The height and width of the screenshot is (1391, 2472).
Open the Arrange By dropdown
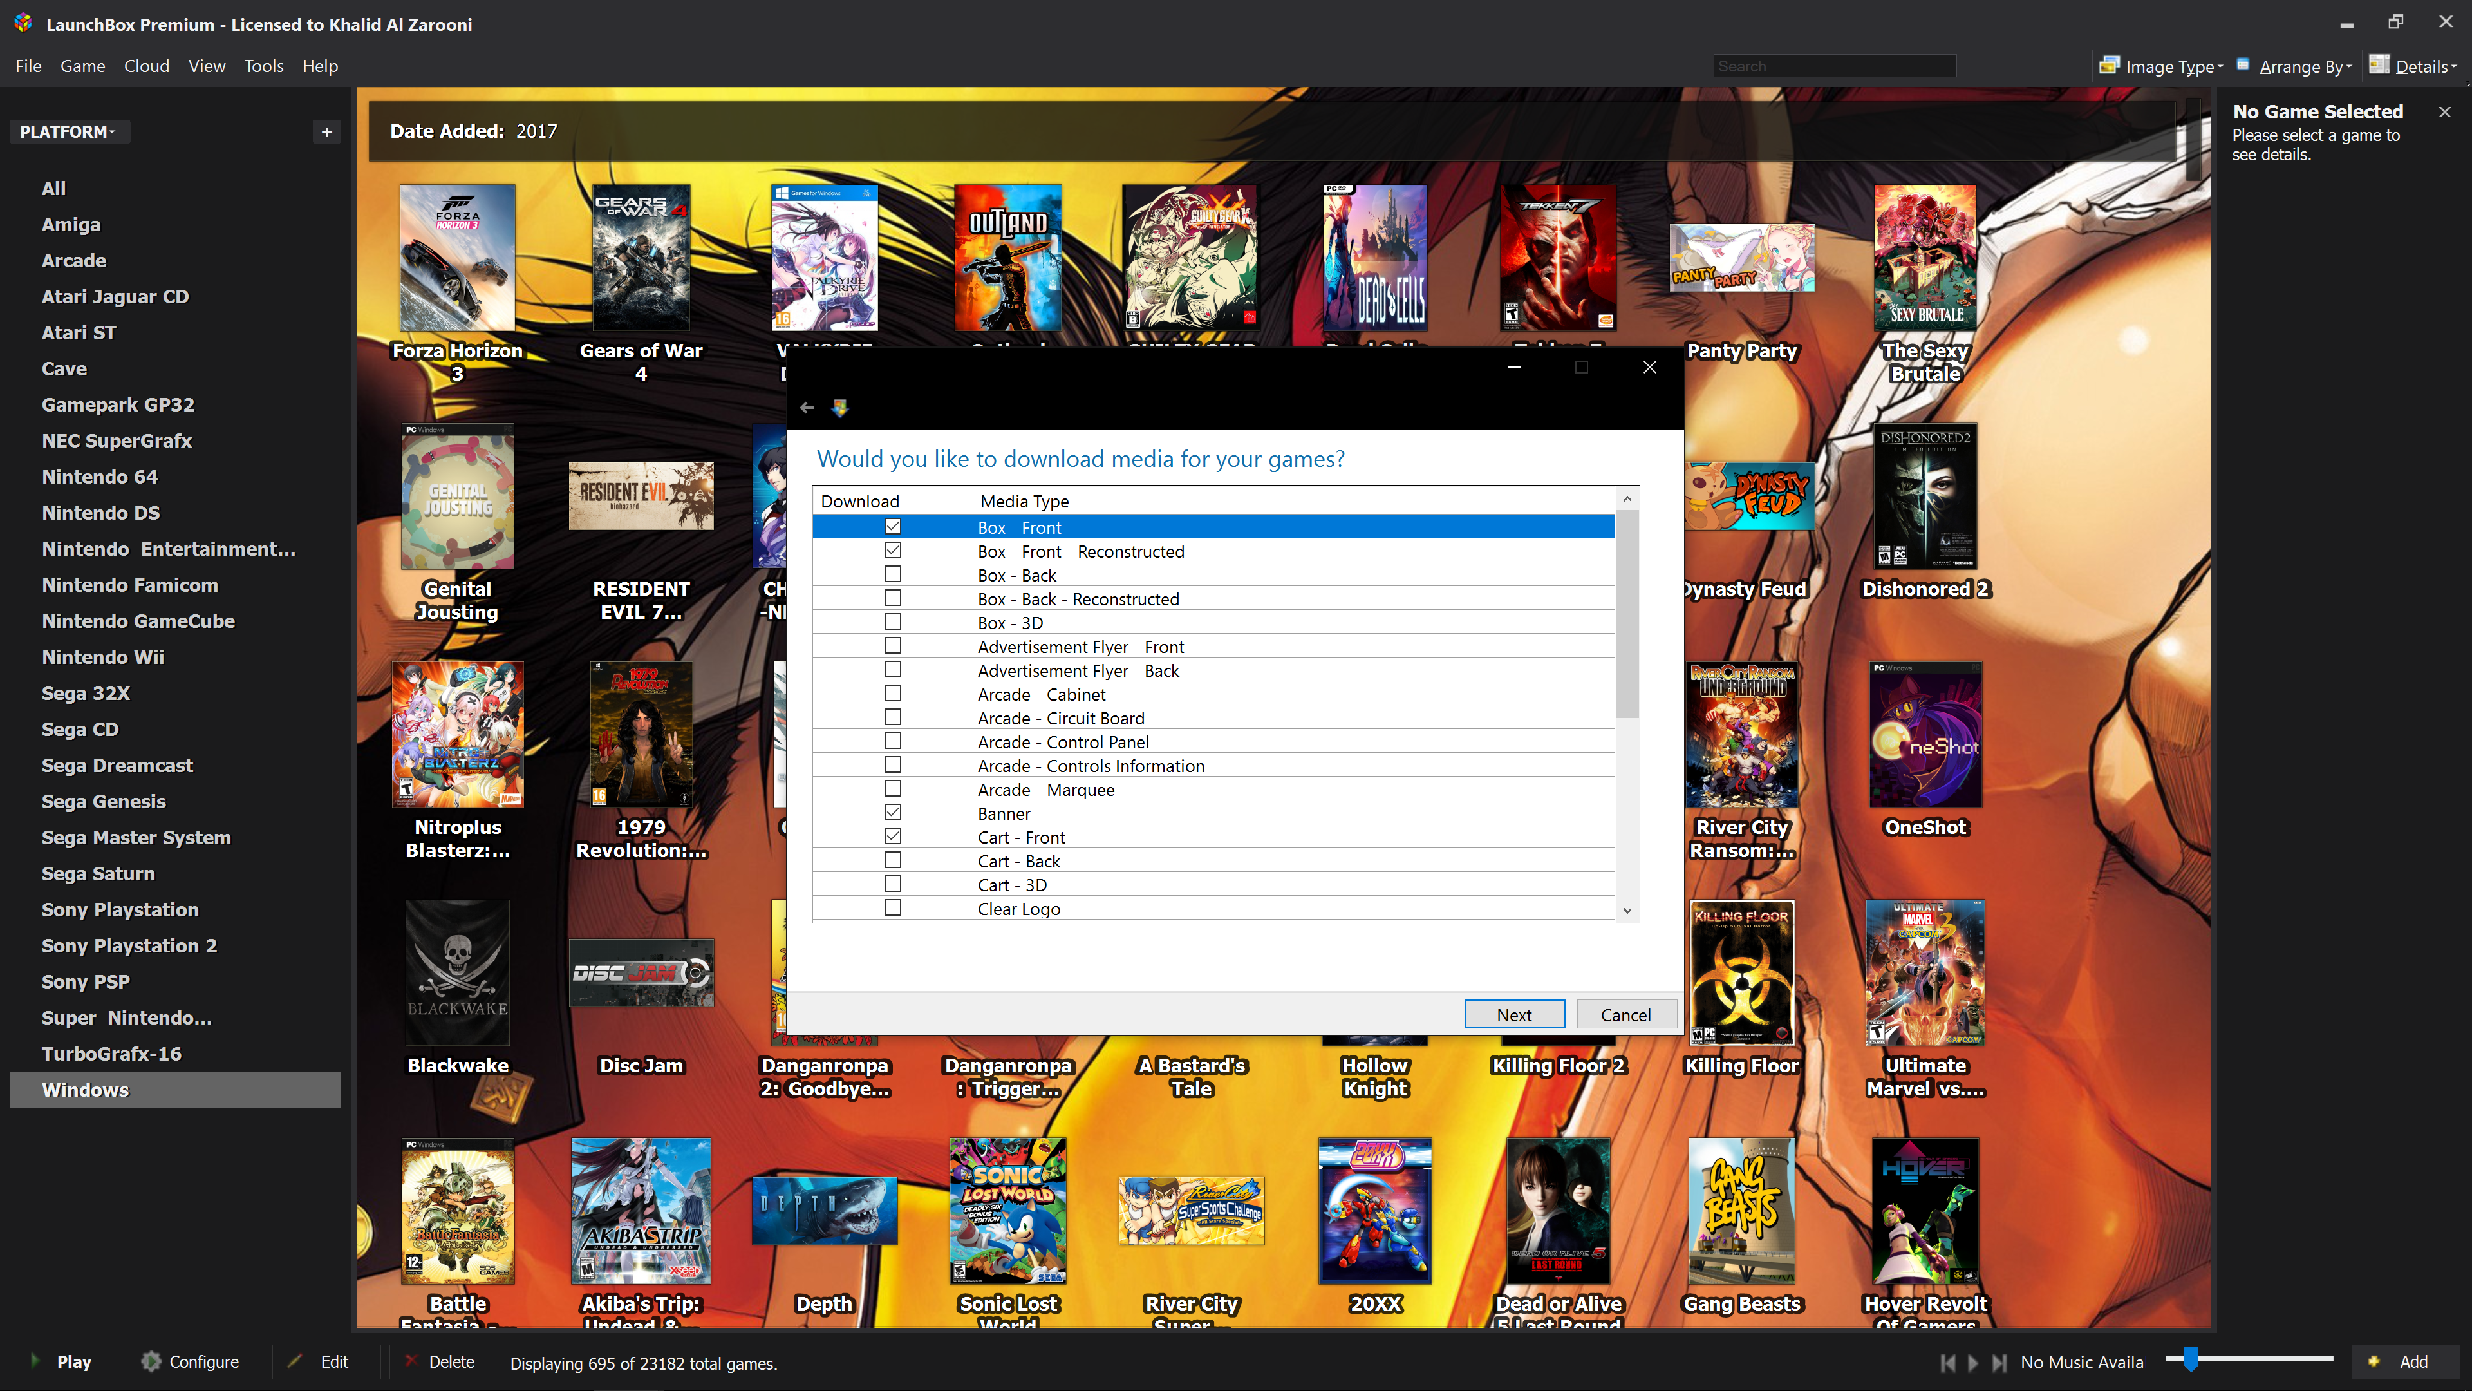(x=2296, y=66)
